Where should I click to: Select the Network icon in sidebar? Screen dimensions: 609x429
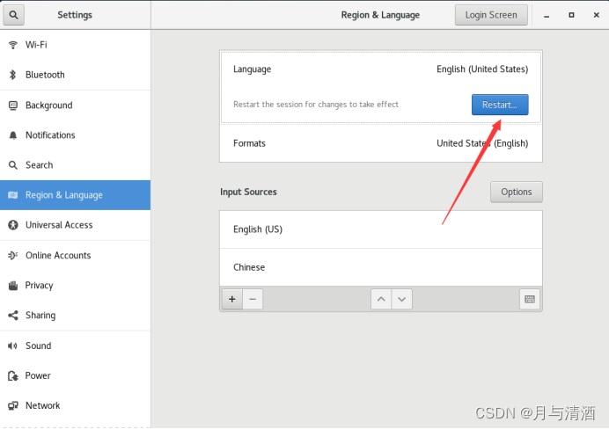pyautogui.click(x=13, y=406)
